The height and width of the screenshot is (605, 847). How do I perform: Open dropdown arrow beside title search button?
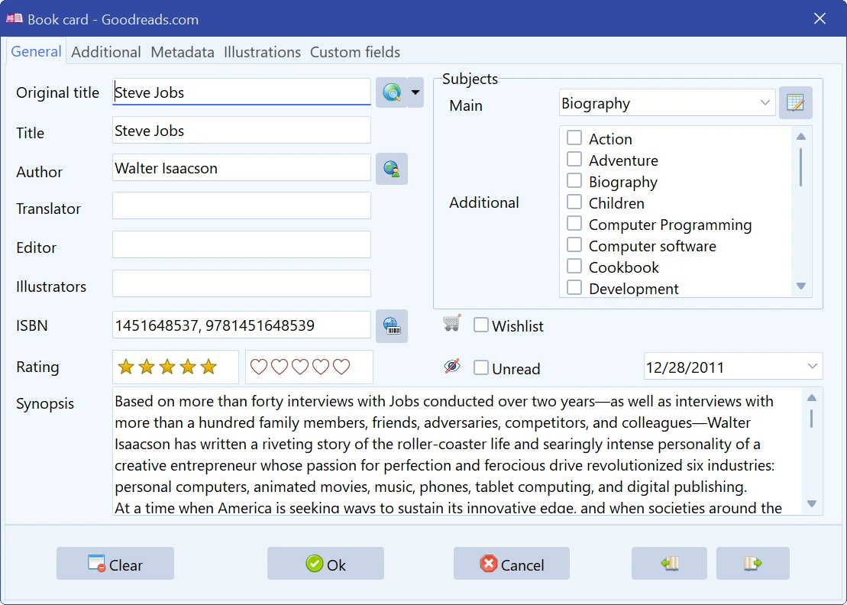(415, 92)
